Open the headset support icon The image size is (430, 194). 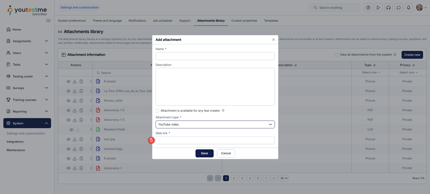coord(388,8)
